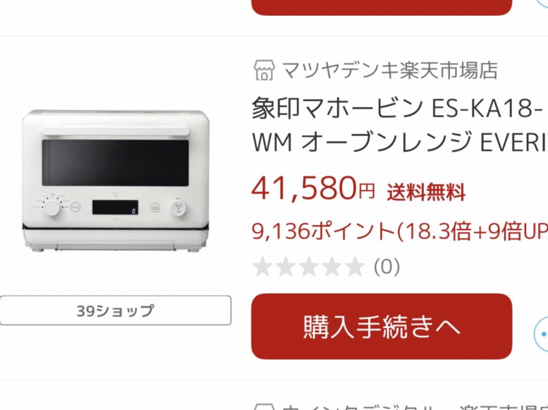Open the (0) review count
548x410 pixels.
tap(387, 267)
